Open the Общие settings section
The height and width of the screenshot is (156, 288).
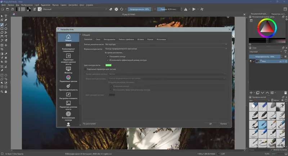[x=68, y=37]
